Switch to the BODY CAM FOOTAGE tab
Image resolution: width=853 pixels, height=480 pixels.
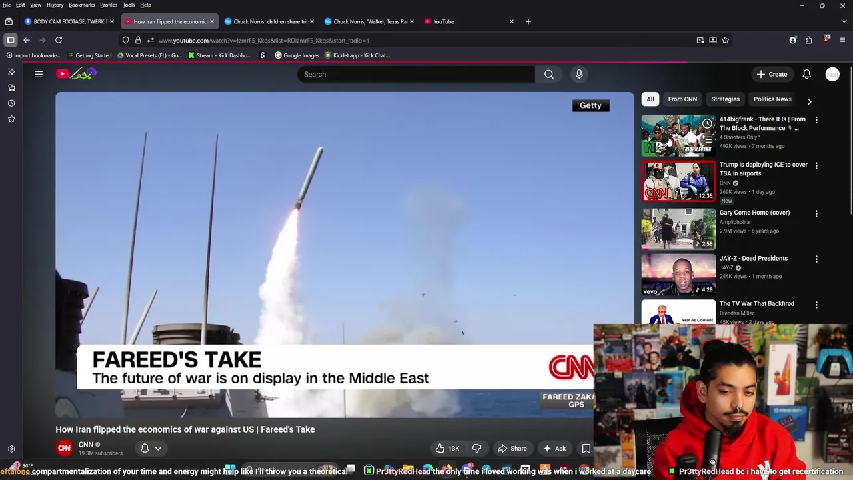[69, 21]
